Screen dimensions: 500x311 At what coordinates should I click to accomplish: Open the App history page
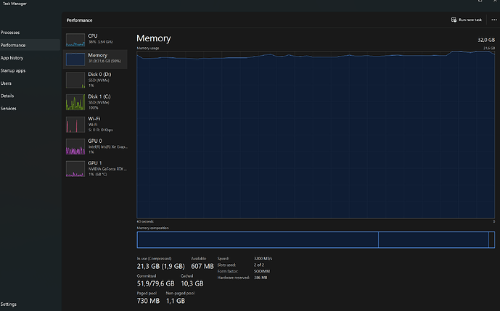pos(11,58)
